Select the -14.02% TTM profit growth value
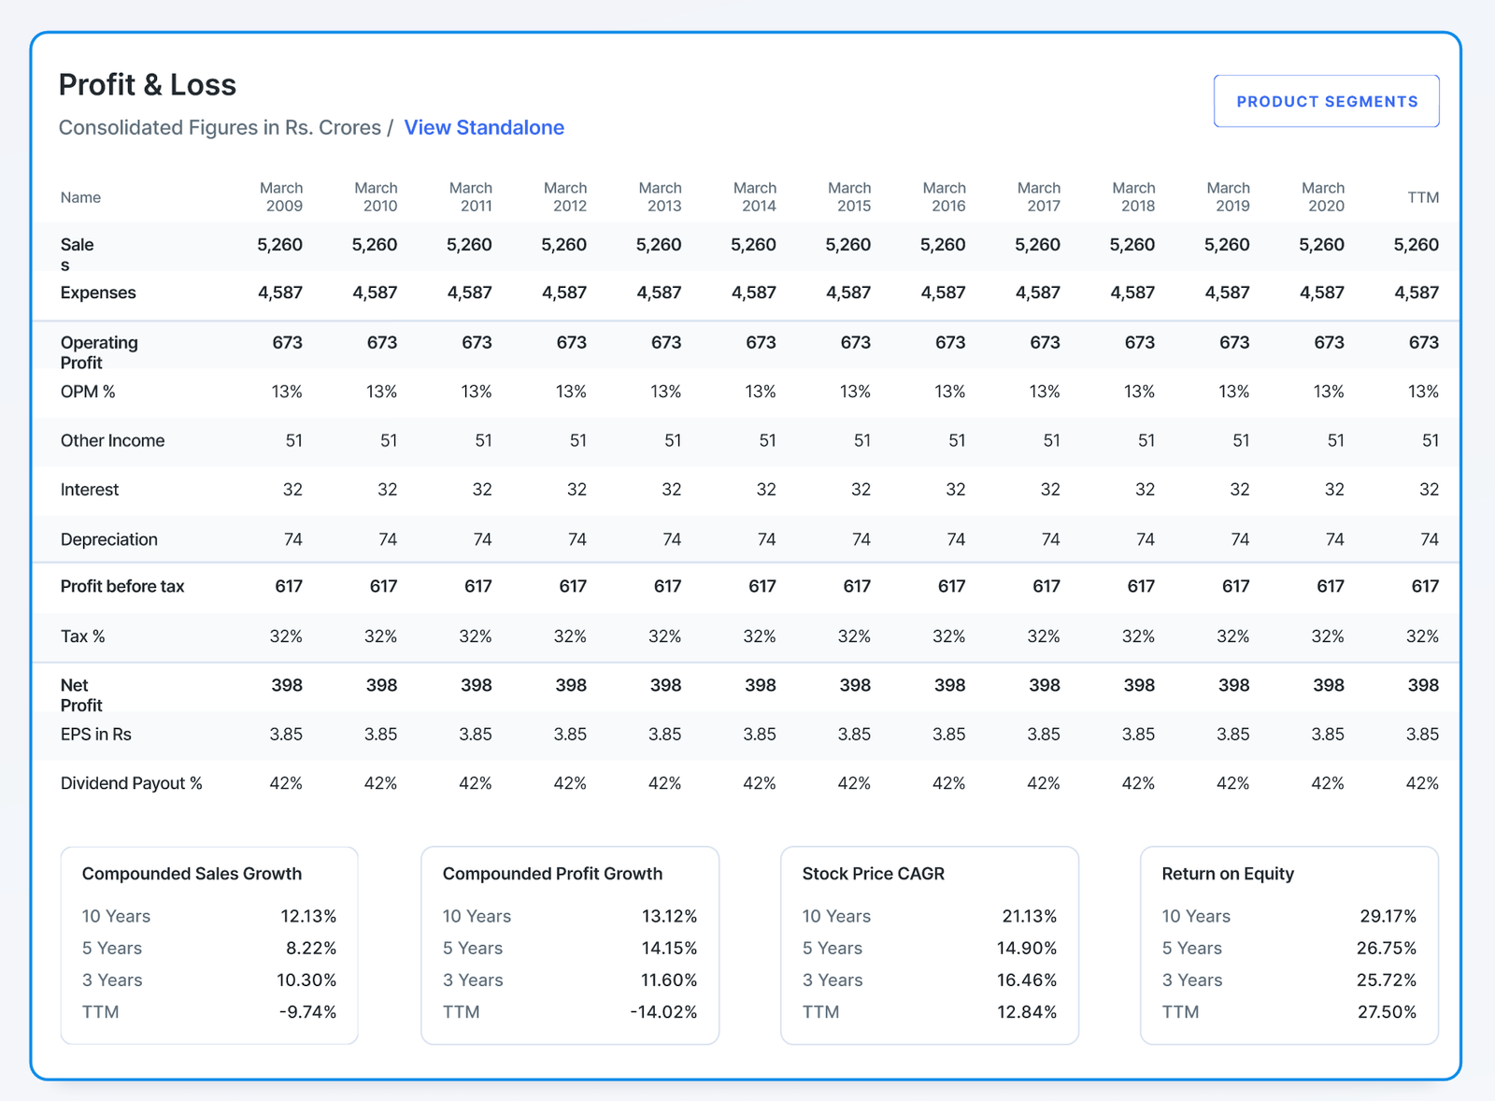Screen dimensions: 1495x1101 click(663, 1011)
